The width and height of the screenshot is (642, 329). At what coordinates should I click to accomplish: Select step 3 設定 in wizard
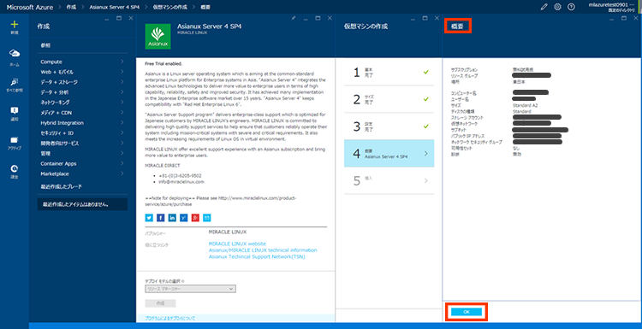click(x=389, y=126)
